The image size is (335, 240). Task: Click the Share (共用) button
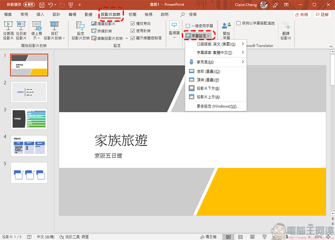(301, 15)
